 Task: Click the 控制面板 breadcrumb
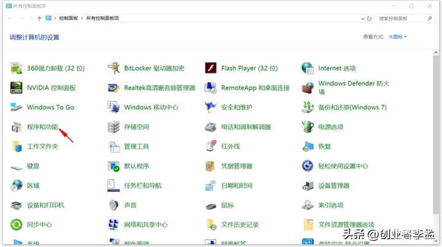69,18
